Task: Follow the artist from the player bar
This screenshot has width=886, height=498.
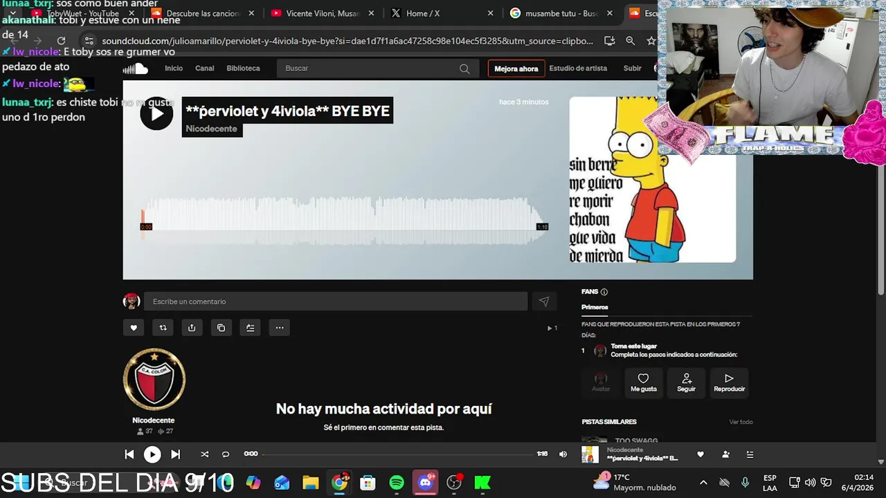Action: click(x=725, y=454)
